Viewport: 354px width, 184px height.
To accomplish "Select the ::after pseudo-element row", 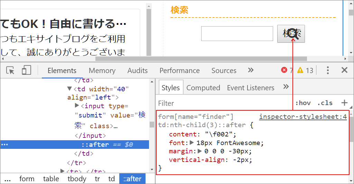I will (x=75, y=144).
